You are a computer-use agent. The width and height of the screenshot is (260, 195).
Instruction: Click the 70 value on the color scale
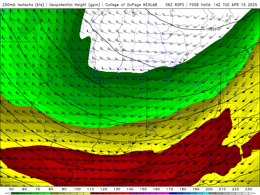38,189
